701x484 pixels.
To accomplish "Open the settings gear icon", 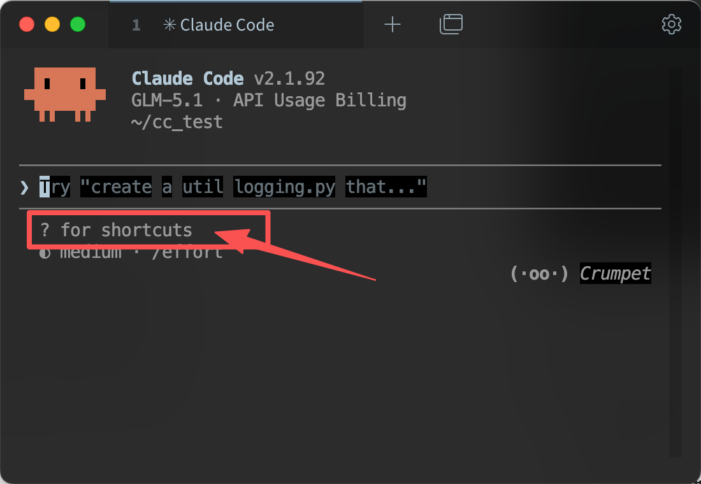I will tap(671, 24).
